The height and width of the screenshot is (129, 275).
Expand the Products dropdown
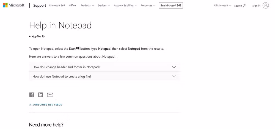[x=87, y=5]
